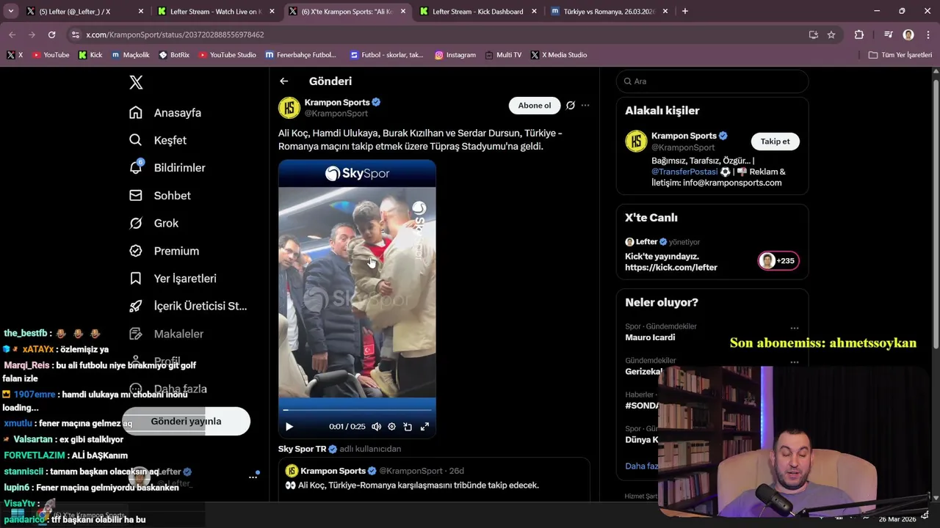This screenshot has width=940, height=528.
Task: Open Krampon Sports profile avatar in post
Action: click(x=289, y=108)
